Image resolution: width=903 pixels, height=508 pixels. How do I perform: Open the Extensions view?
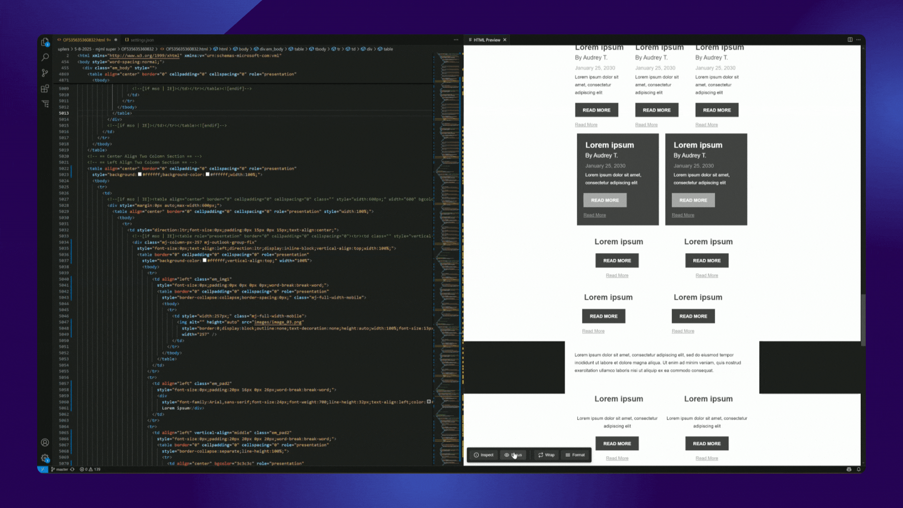click(x=45, y=88)
